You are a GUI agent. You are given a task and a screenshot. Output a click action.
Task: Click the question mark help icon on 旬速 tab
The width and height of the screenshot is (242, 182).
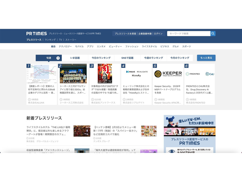58,58
